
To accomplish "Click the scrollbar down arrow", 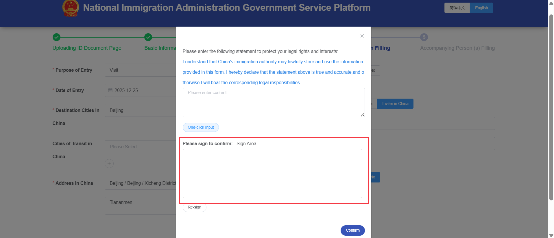I will 551,235.
